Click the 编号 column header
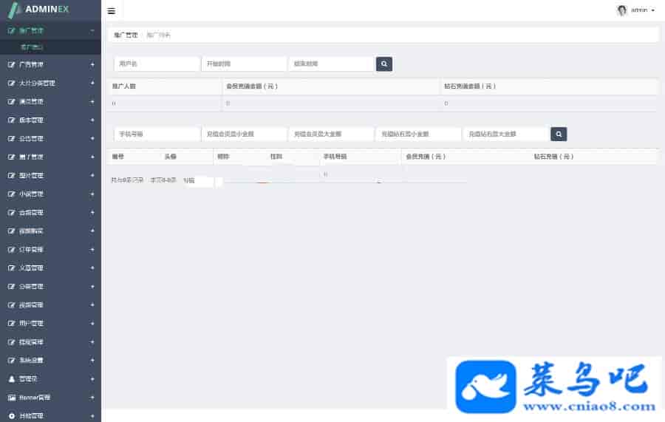 click(118, 157)
